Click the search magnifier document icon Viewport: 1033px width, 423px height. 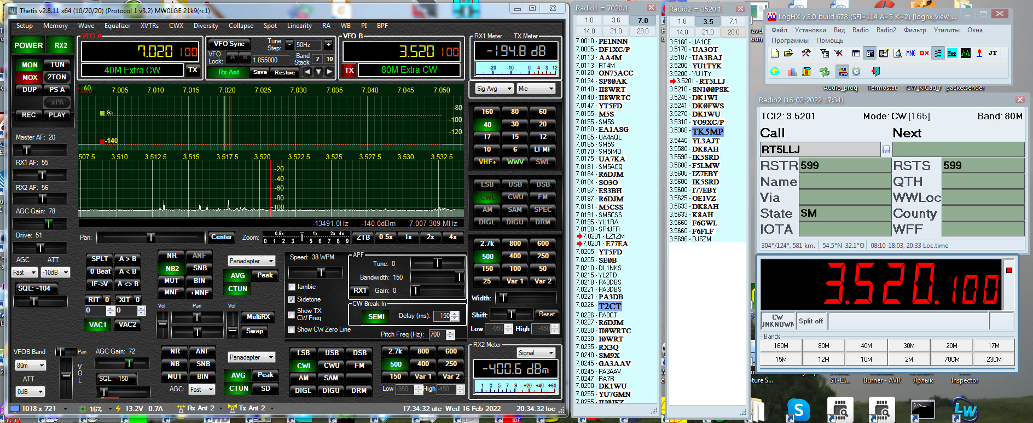tap(897, 53)
